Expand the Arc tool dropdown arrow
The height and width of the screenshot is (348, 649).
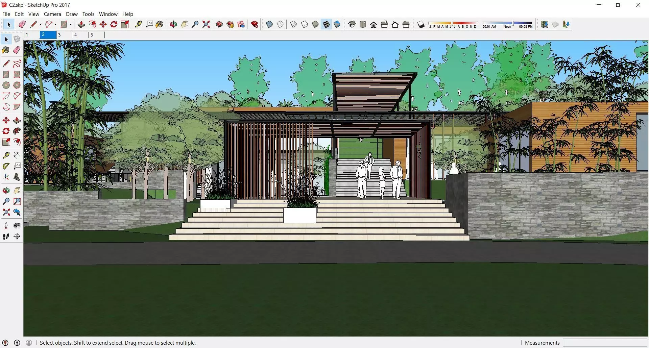(55, 24)
